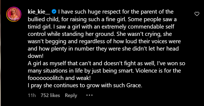
Task: Click the word "Grace." in the comment
Action: 134,85
